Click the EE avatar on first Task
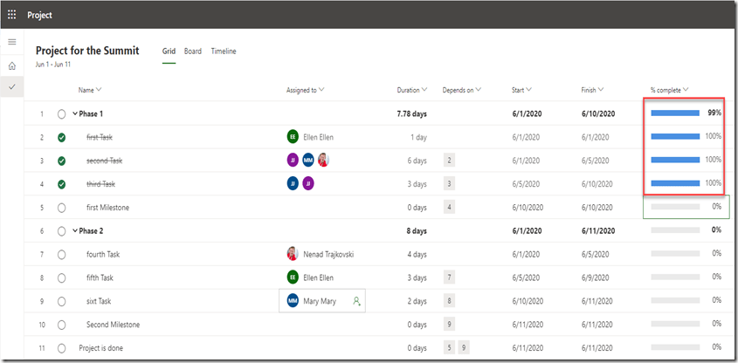738x363 pixels. (x=293, y=137)
